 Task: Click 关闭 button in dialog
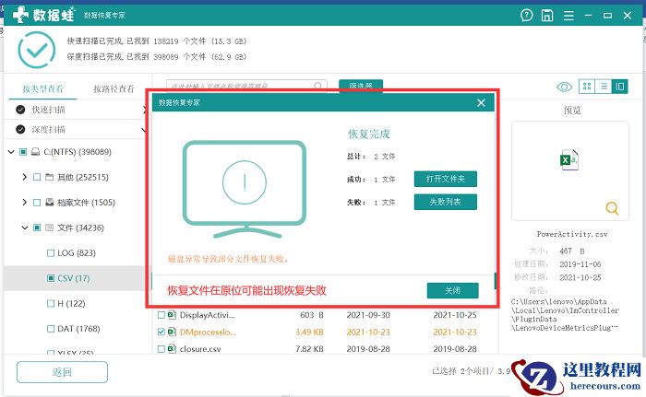(453, 290)
